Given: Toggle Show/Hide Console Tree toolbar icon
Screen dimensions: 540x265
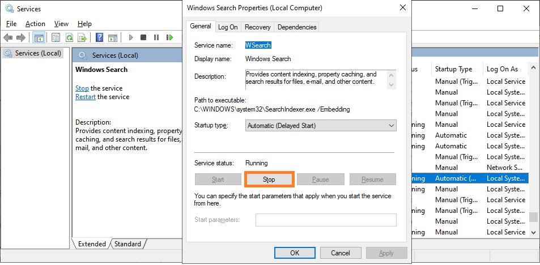Looking at the screenshot, I should tap(39, 37).
